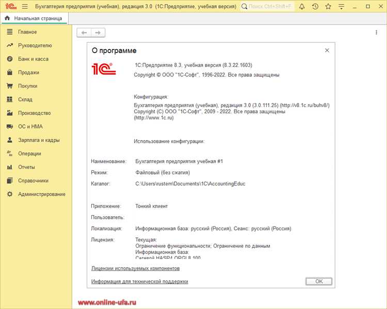Open Производство section
The image size is (387, 309).
34,113
